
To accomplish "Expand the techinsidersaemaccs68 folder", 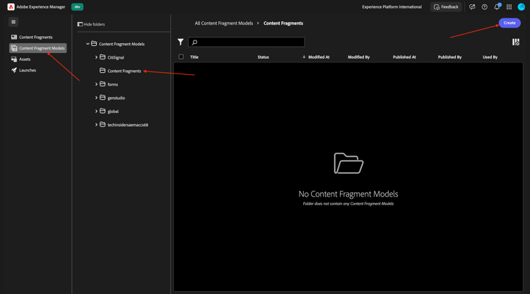I will [x=96, y=124].
